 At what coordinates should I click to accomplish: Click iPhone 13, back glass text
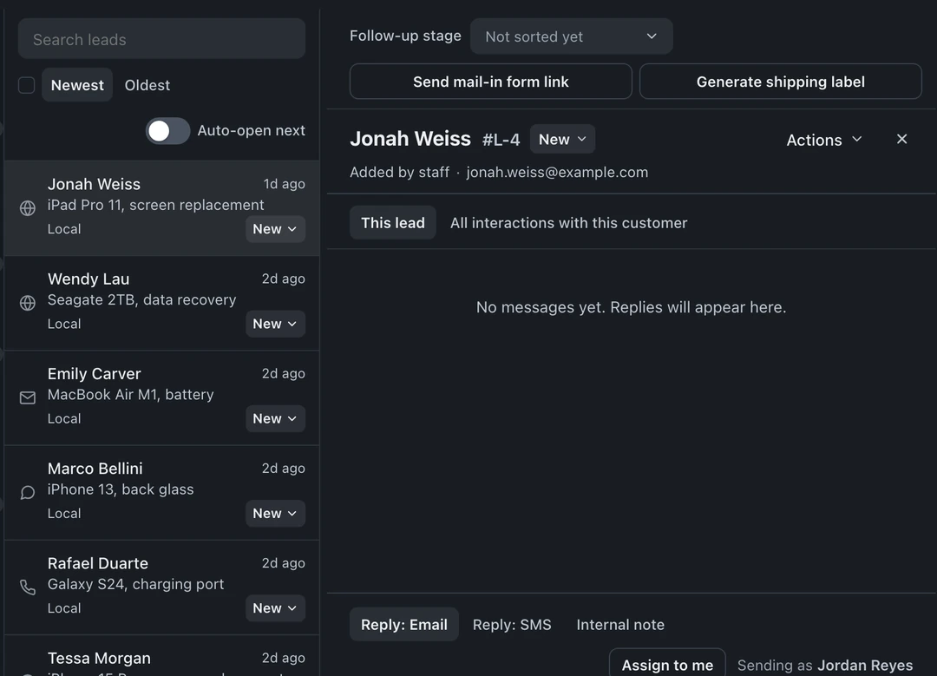[x=120, y=489]
